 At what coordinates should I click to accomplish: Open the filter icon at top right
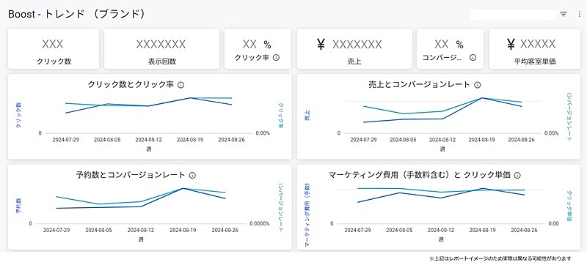(x=564, y=14)
